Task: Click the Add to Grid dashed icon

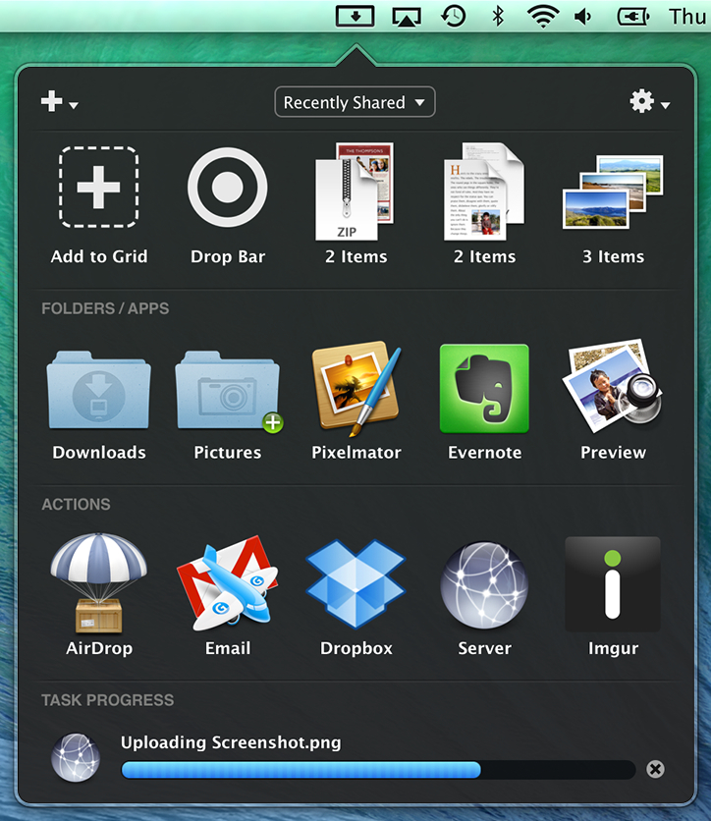Action: point(98,187)
